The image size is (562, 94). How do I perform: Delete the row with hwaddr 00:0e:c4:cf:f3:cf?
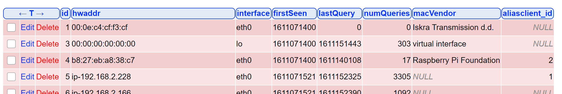click(x=47, y=27)
